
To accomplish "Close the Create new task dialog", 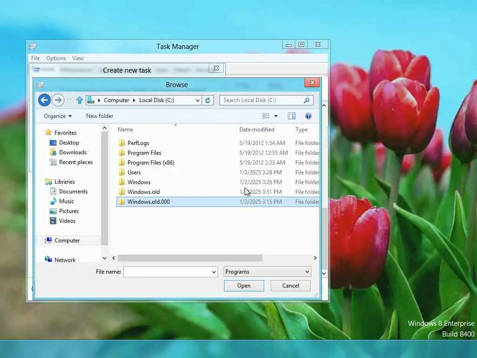I will pyautogui.click(x=216, y=68).
